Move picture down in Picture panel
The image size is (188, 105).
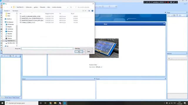coord(16,56)
